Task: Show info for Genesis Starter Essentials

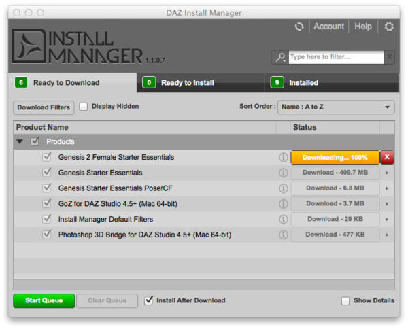Action: click(283, 173)
